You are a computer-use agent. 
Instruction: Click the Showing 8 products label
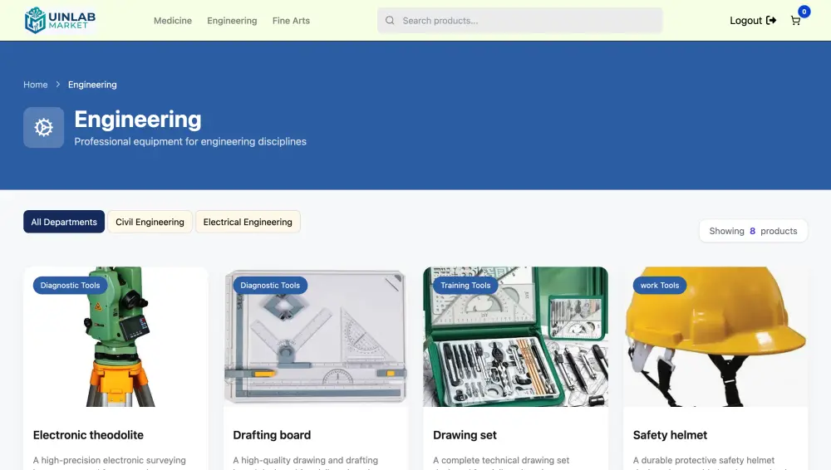point(753,231)
